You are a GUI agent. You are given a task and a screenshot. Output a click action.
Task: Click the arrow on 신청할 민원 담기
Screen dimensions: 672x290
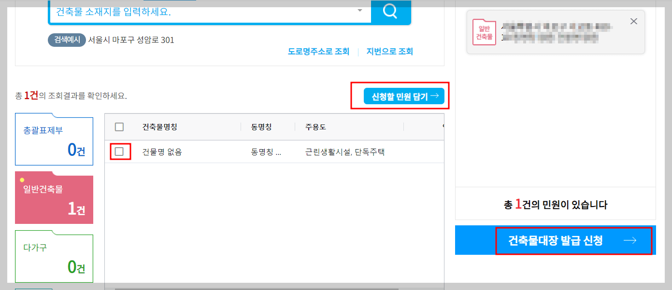pyautogui.click(x=434, y=96)
